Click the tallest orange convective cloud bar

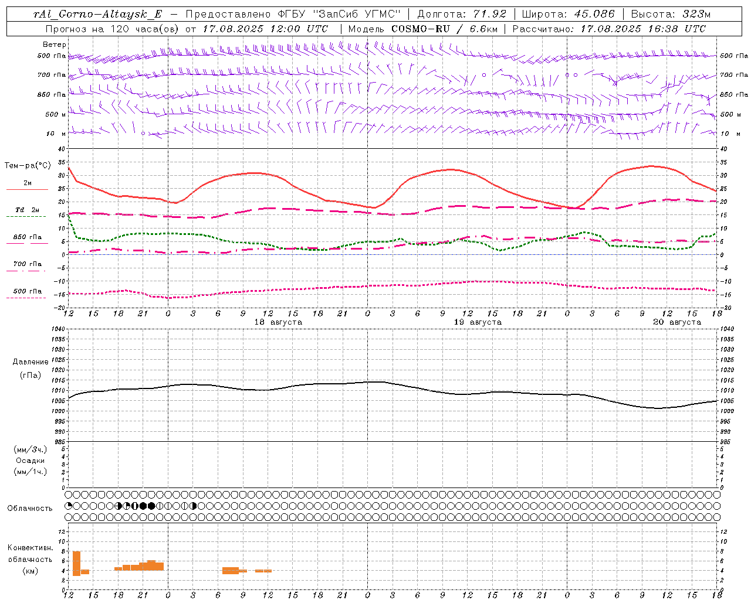pyautogui.click(x=76, y=564)
